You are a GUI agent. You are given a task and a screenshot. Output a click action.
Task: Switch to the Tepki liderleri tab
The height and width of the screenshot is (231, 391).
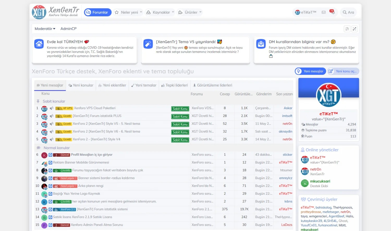tap(175, 85)
